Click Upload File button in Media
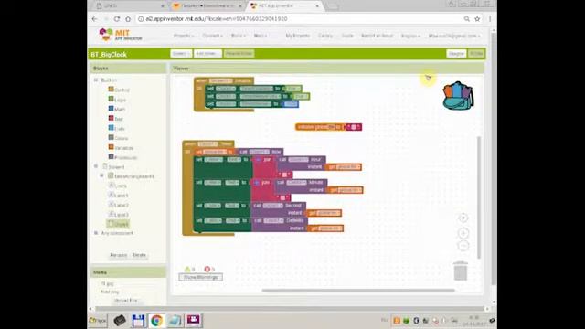Image resolution: width=585 pixels, height=329 pixels. tap(126, 301)
